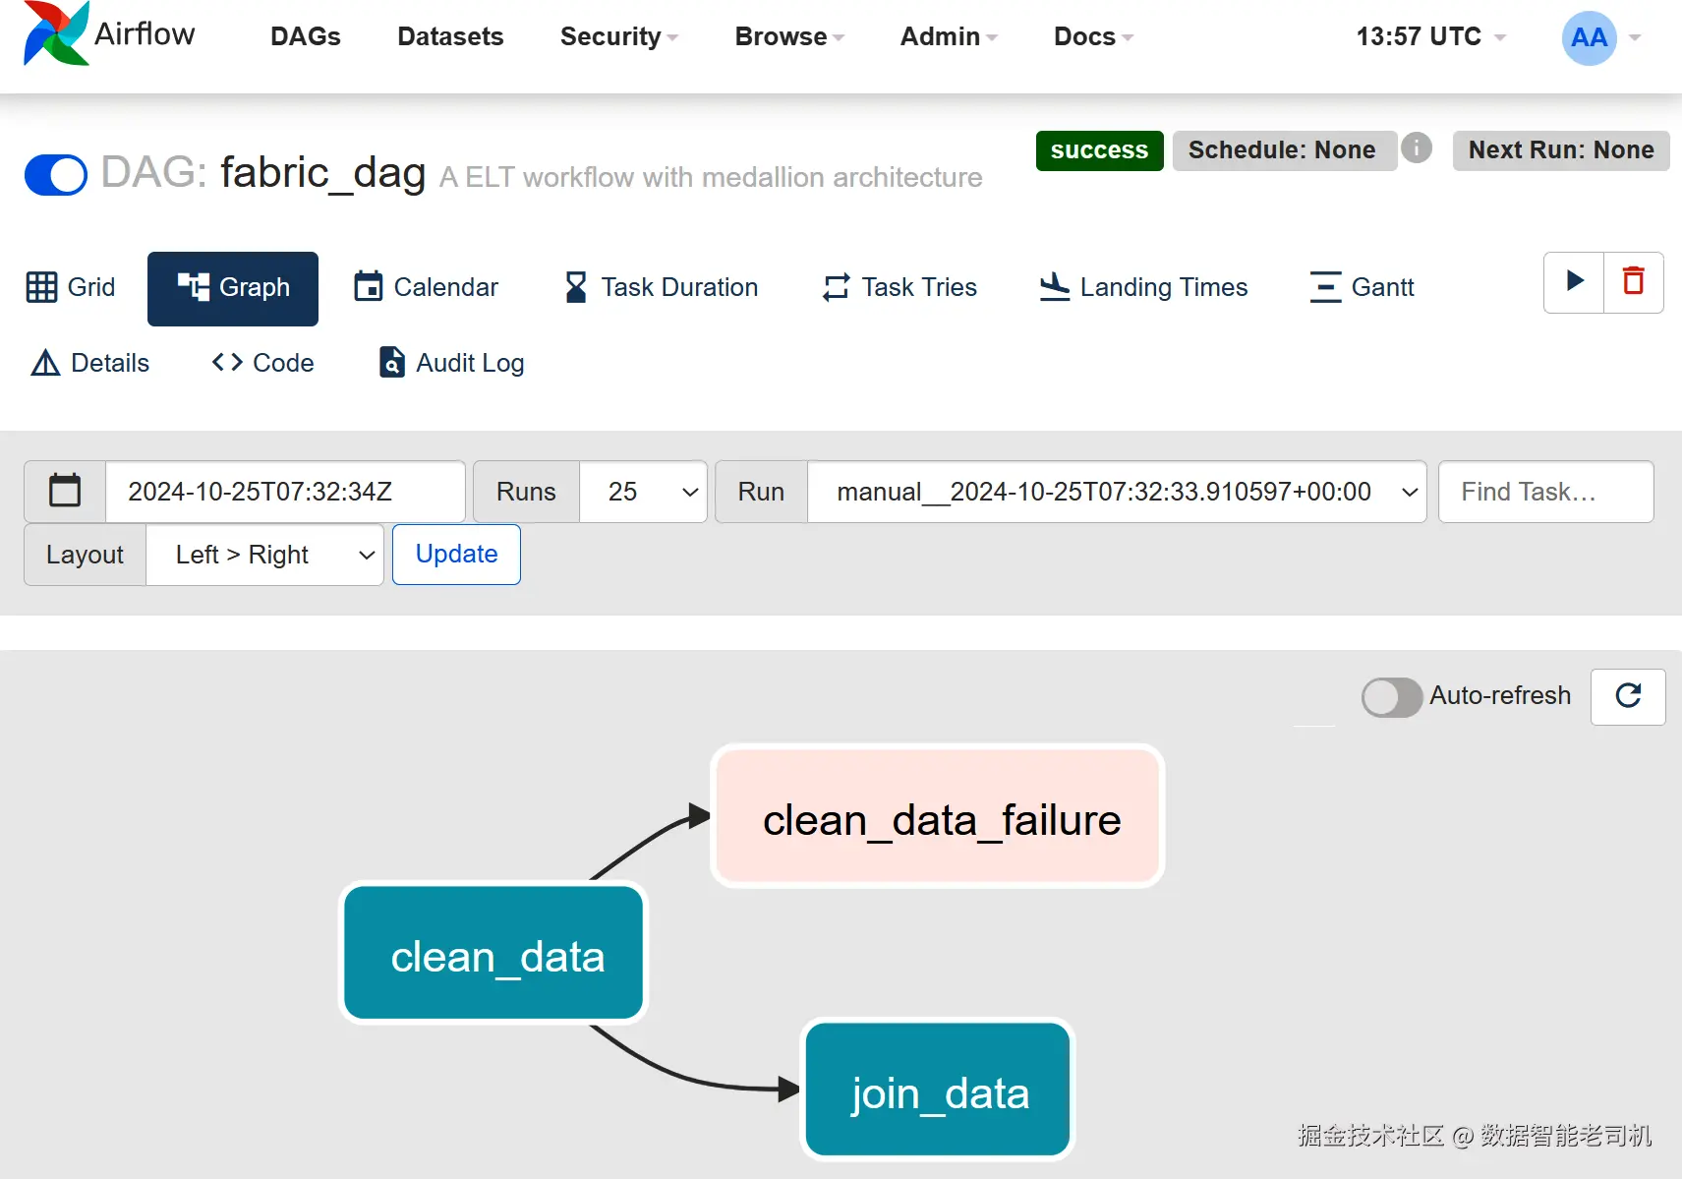
Task: Select the clean_data_failure task node
Action: click(938, 817)
